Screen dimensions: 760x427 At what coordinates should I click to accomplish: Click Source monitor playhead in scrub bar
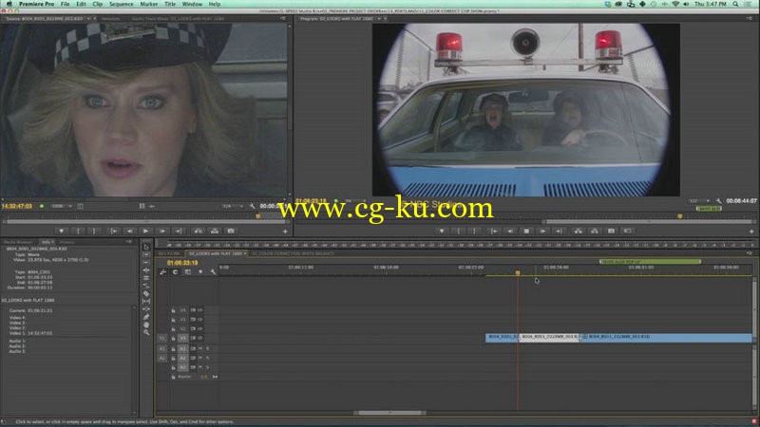click(x=258, y=216)
